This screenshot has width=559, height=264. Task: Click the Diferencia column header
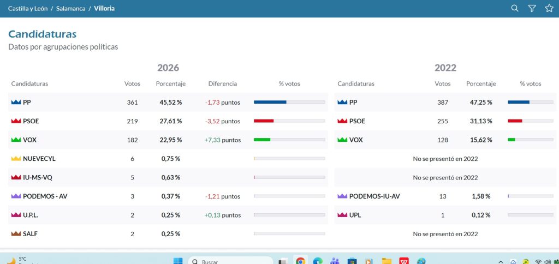point(223,83)
